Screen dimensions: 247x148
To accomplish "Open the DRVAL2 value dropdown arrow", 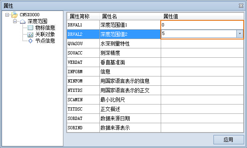I will pos(240,34).
